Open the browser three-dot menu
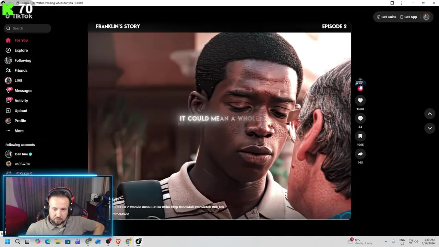The height and width of the screenshot is (247, 439). click(x=401, y=3)
